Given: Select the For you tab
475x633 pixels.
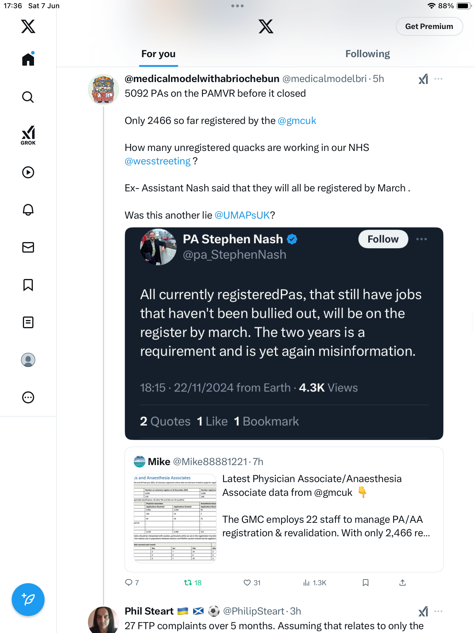Looking at the screenshot, I should (x=158, y=54).
